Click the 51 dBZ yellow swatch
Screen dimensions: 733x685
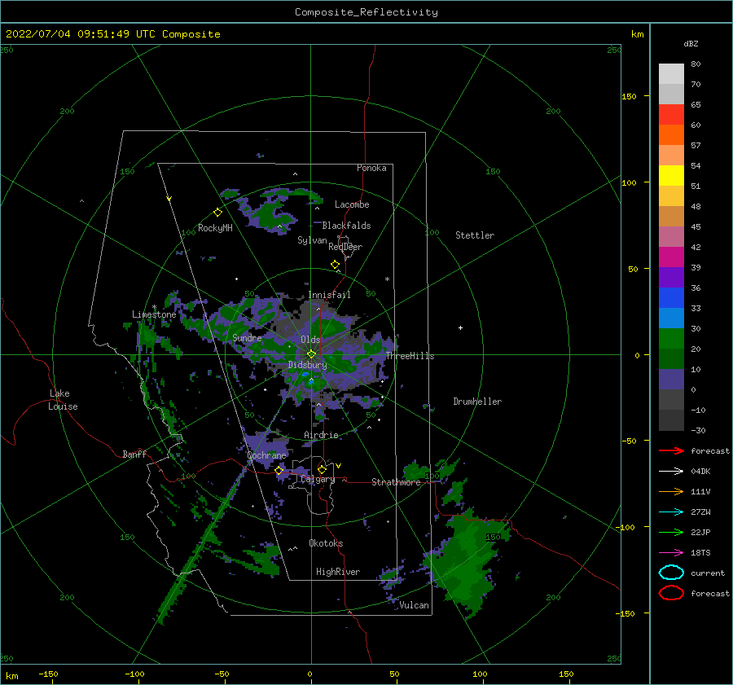click(671, 175)
